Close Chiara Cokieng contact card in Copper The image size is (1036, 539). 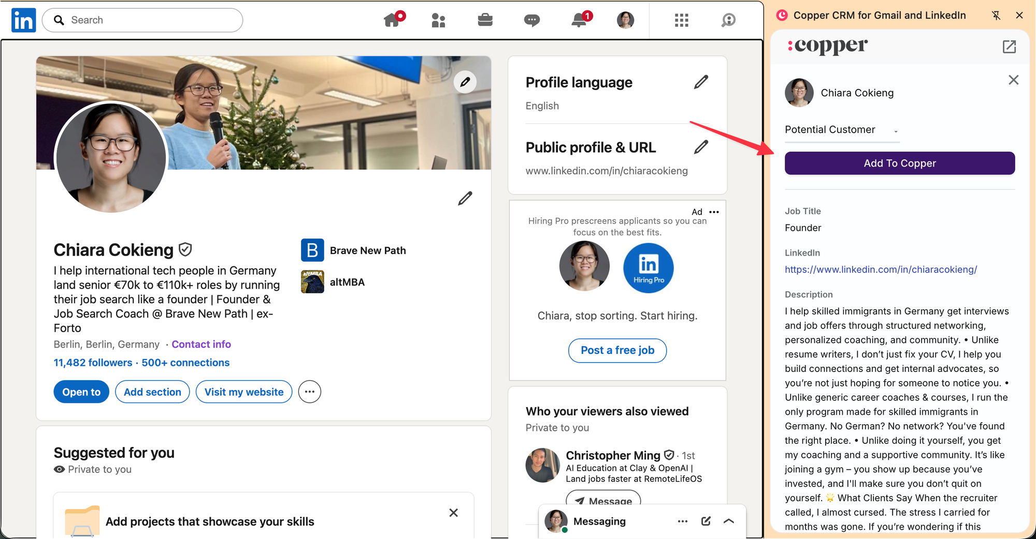tap(1014, 80)
